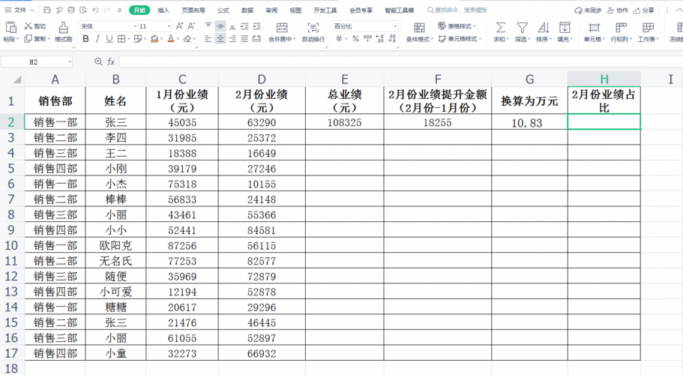This screenshot has width=683, height=375.
Task: Increase font size with the A+ icon
Action: pyautogui.click(x=179, y=26)
